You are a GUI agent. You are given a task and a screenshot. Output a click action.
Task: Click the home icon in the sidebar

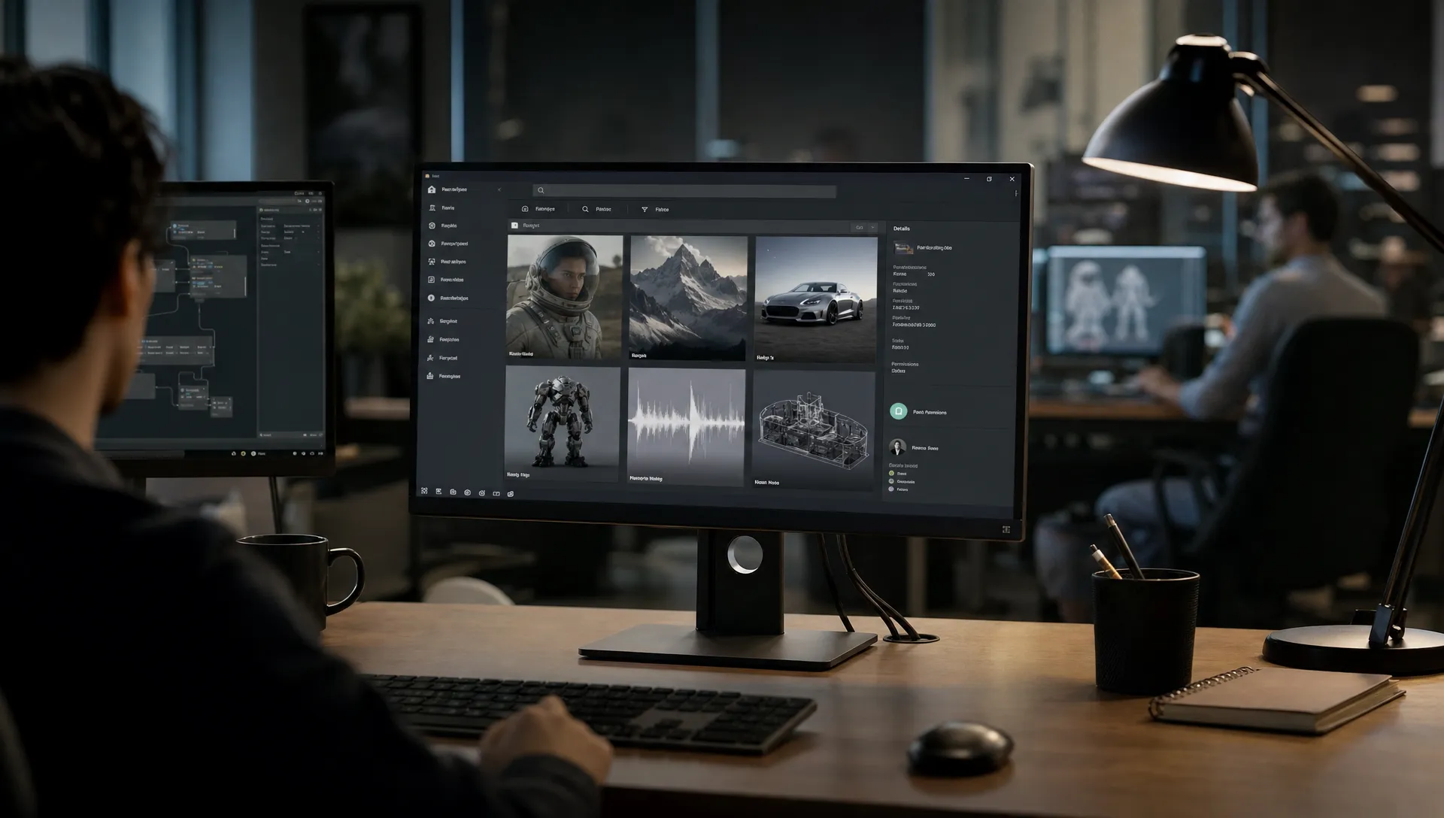(432, 189)
